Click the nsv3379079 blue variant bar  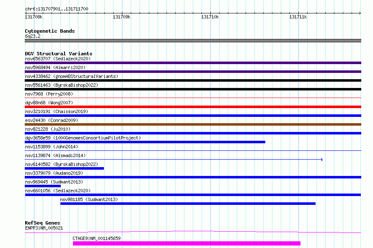193,177
